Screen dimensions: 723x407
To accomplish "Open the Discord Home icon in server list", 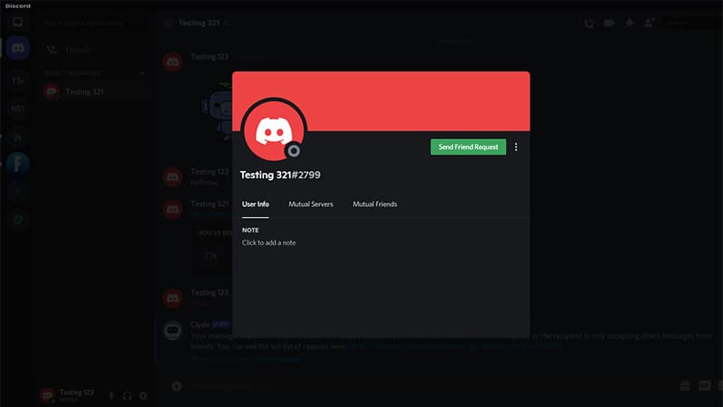I will 18,49.
